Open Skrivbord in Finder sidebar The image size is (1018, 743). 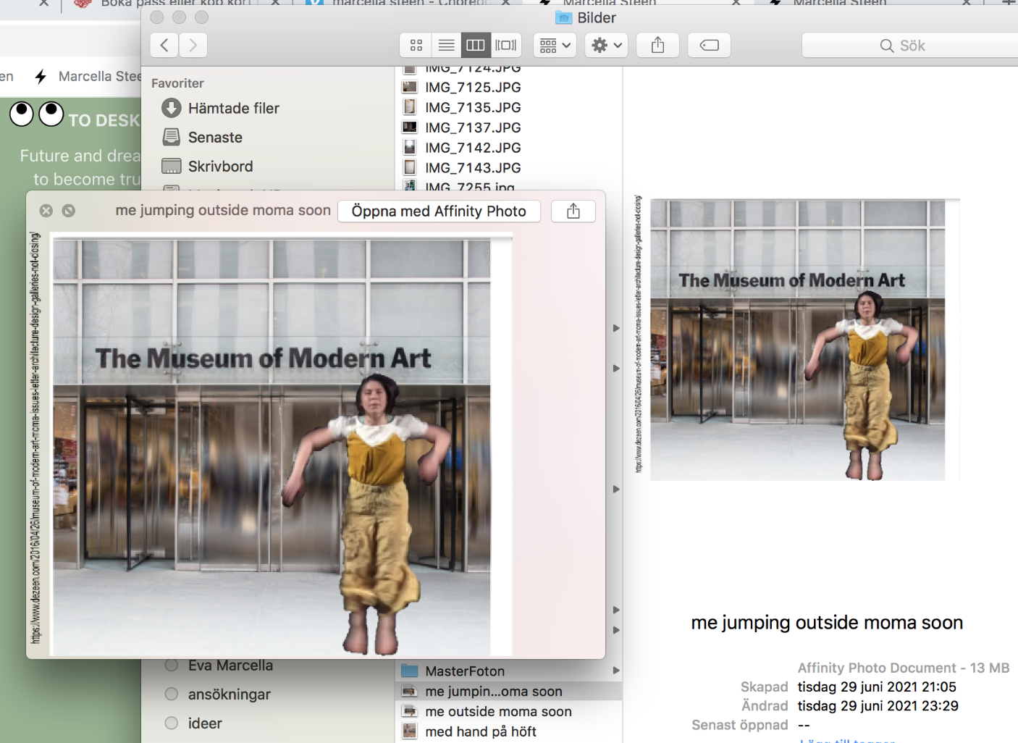(x=220, y=167)
